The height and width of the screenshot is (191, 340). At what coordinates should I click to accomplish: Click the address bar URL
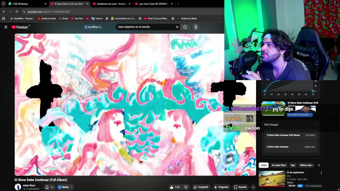pyautogui.click(x=49, y=12)
